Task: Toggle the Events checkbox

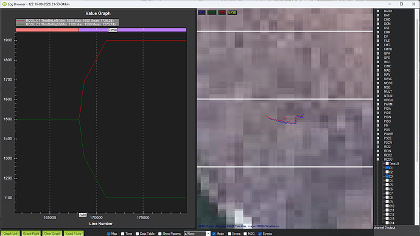Action: point(260,234)
